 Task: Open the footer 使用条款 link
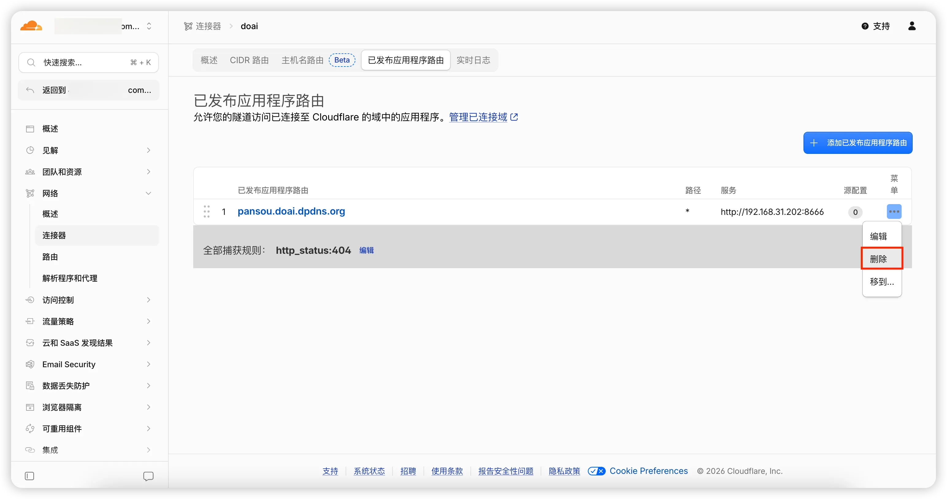(447, 471)
